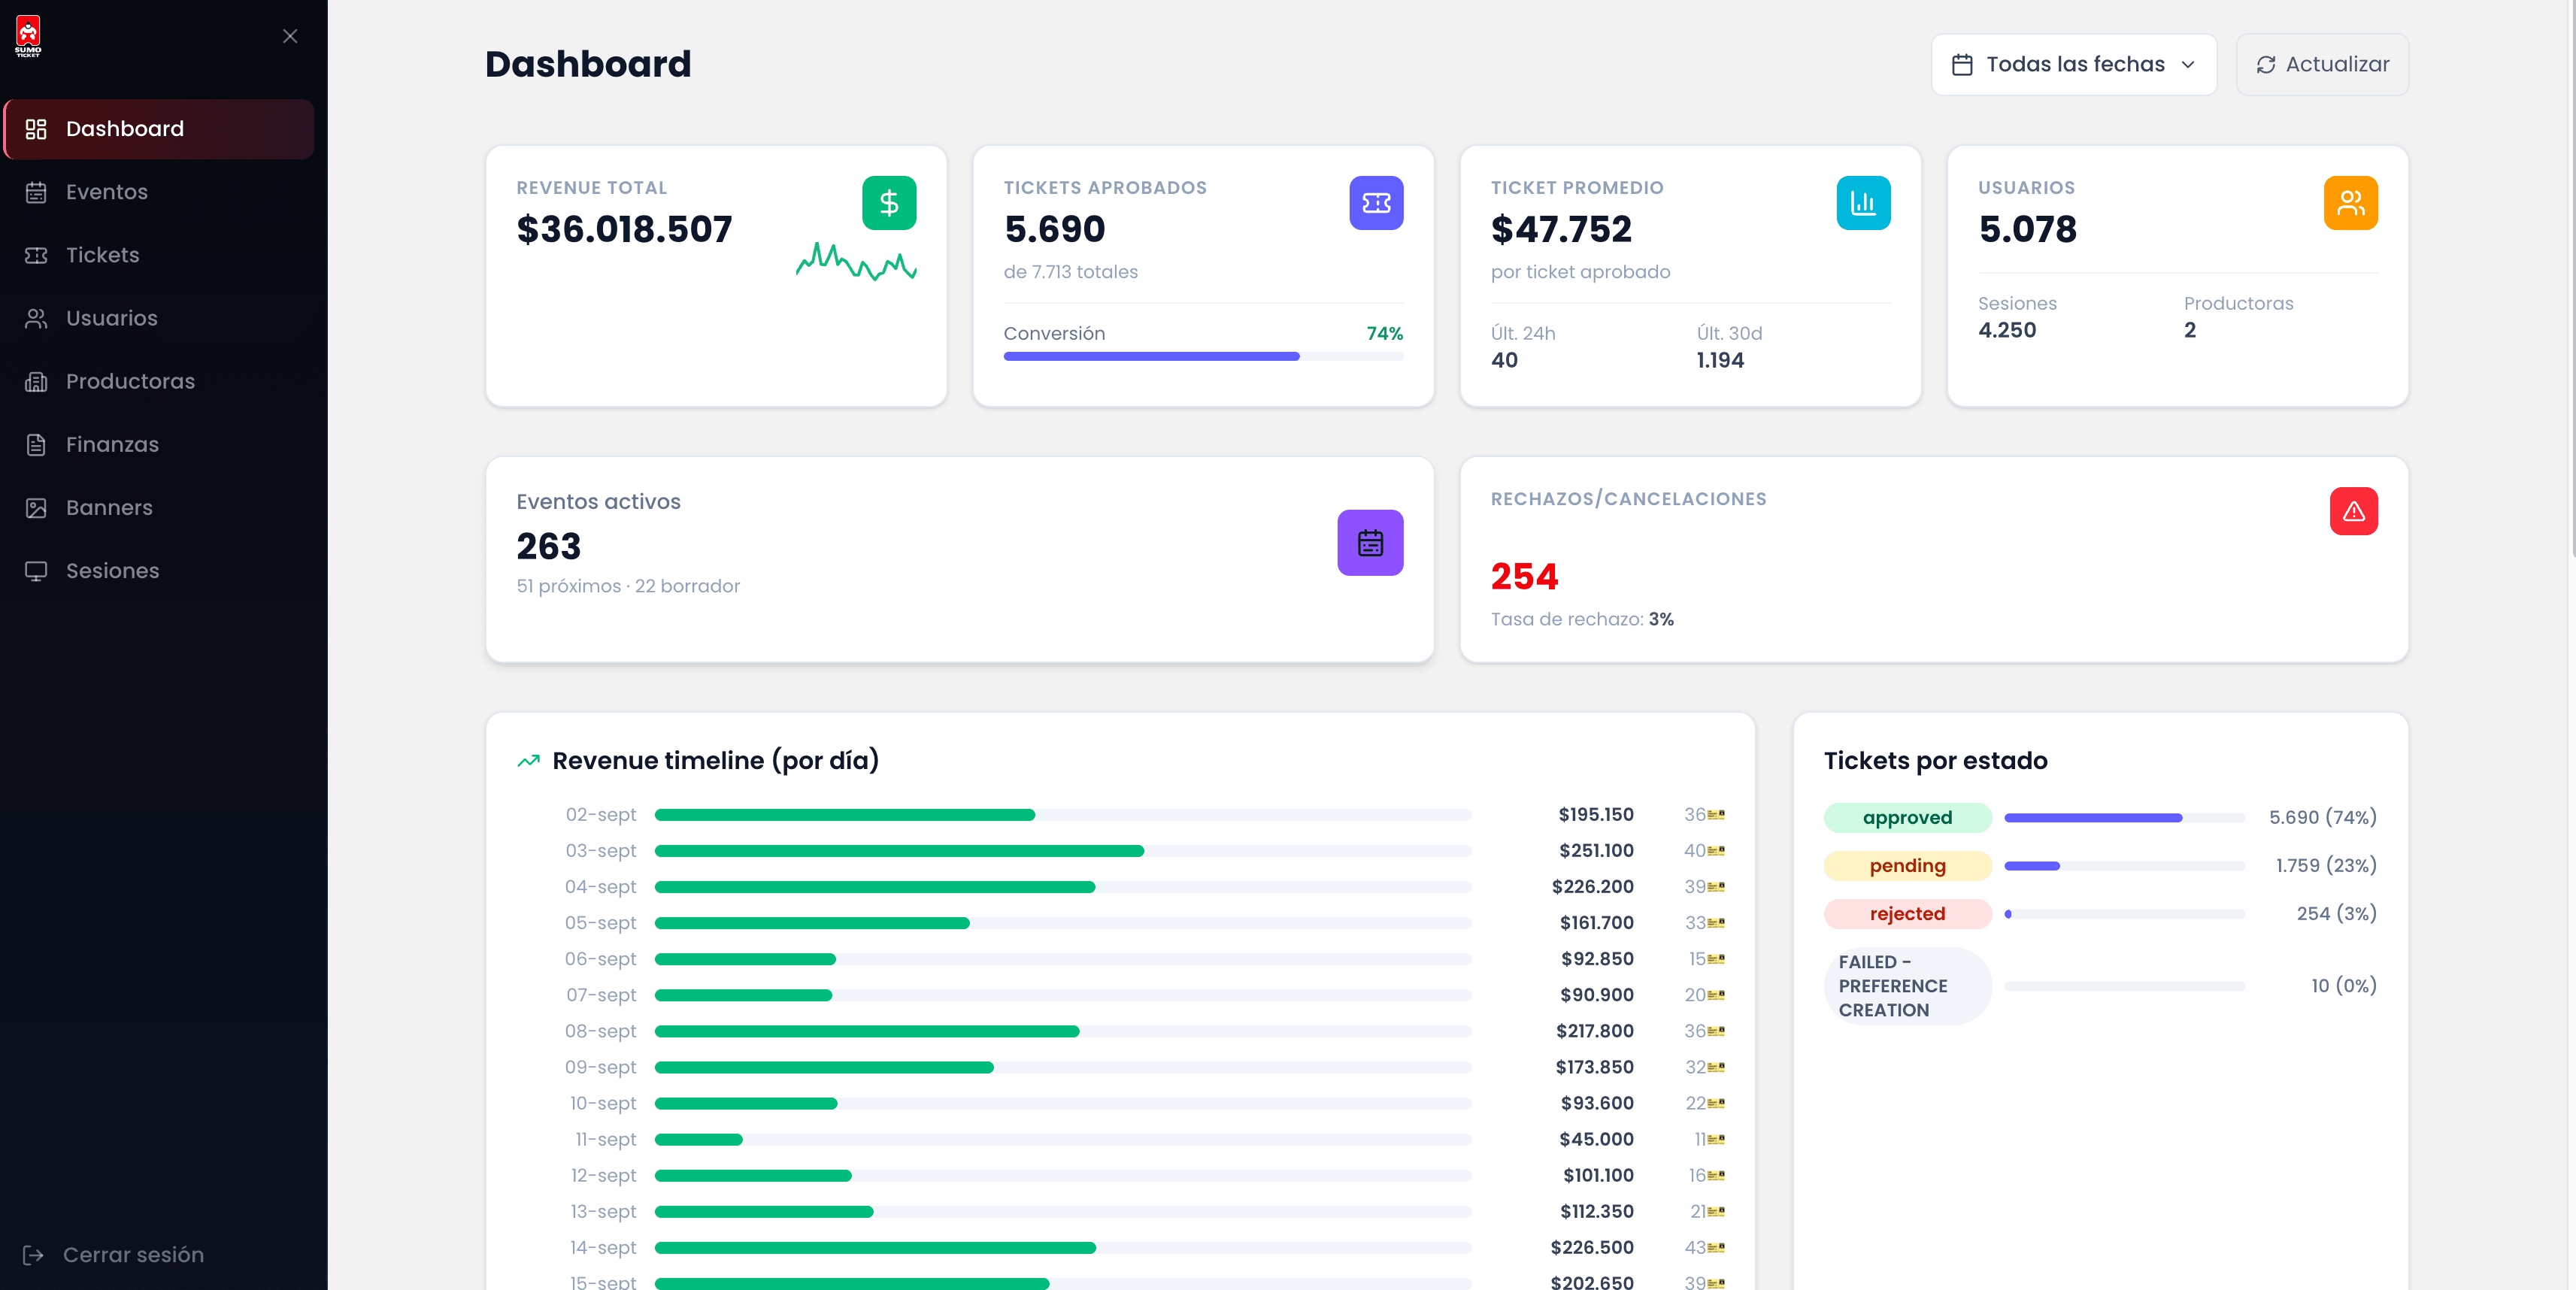The image size is (2576, 1290).
Task: Close the sidebar with the X icon
Action: point(290,36)
